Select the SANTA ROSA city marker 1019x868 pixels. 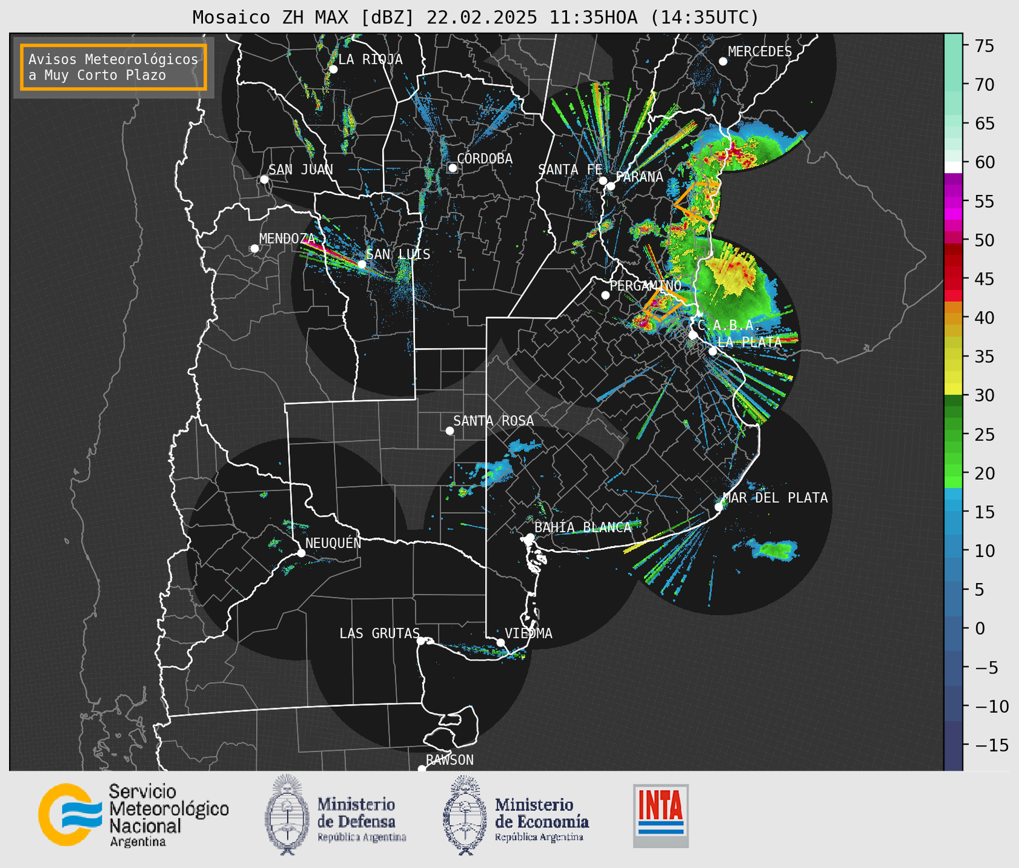click(449, 430)
